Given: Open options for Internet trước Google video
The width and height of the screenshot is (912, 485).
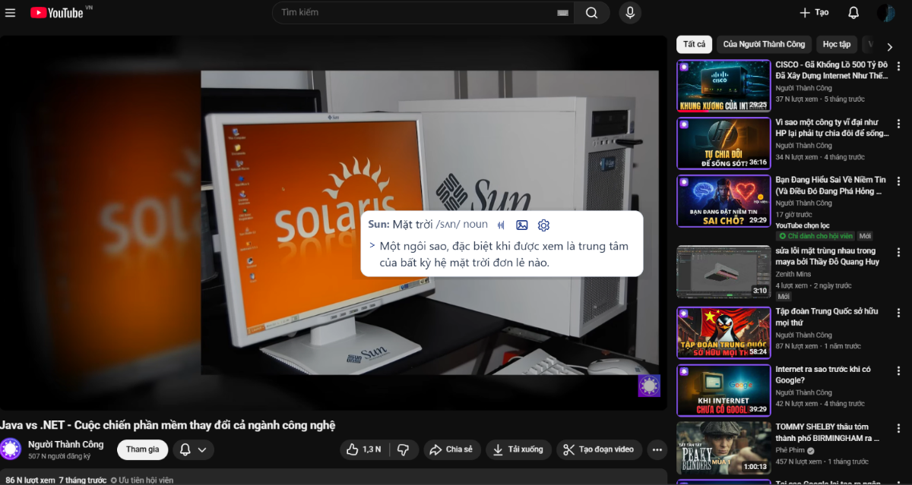Looking at the screenshot, I should (898, 371).
